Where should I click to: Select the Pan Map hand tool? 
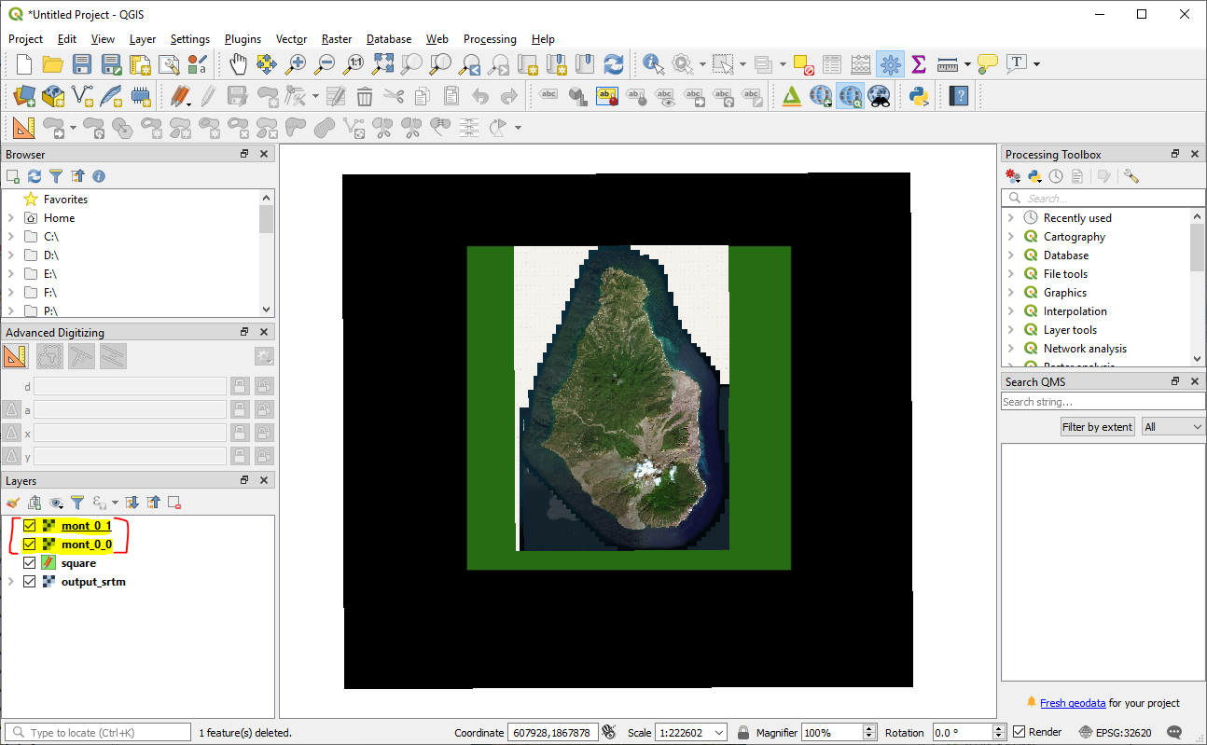238,64
